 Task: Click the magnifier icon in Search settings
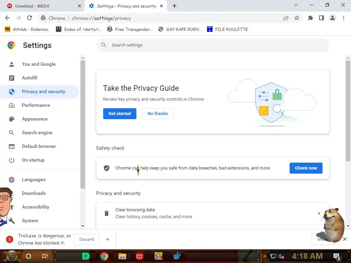pos(104,45)
